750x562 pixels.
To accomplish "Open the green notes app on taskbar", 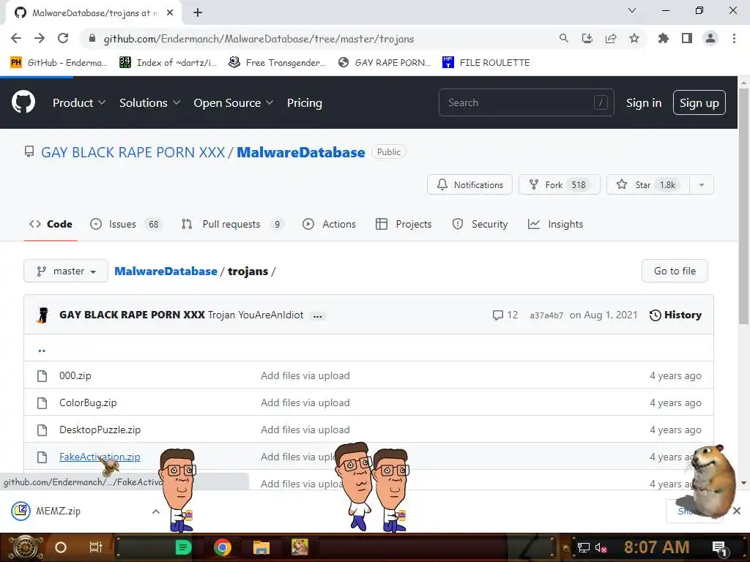I will (184, 547).
